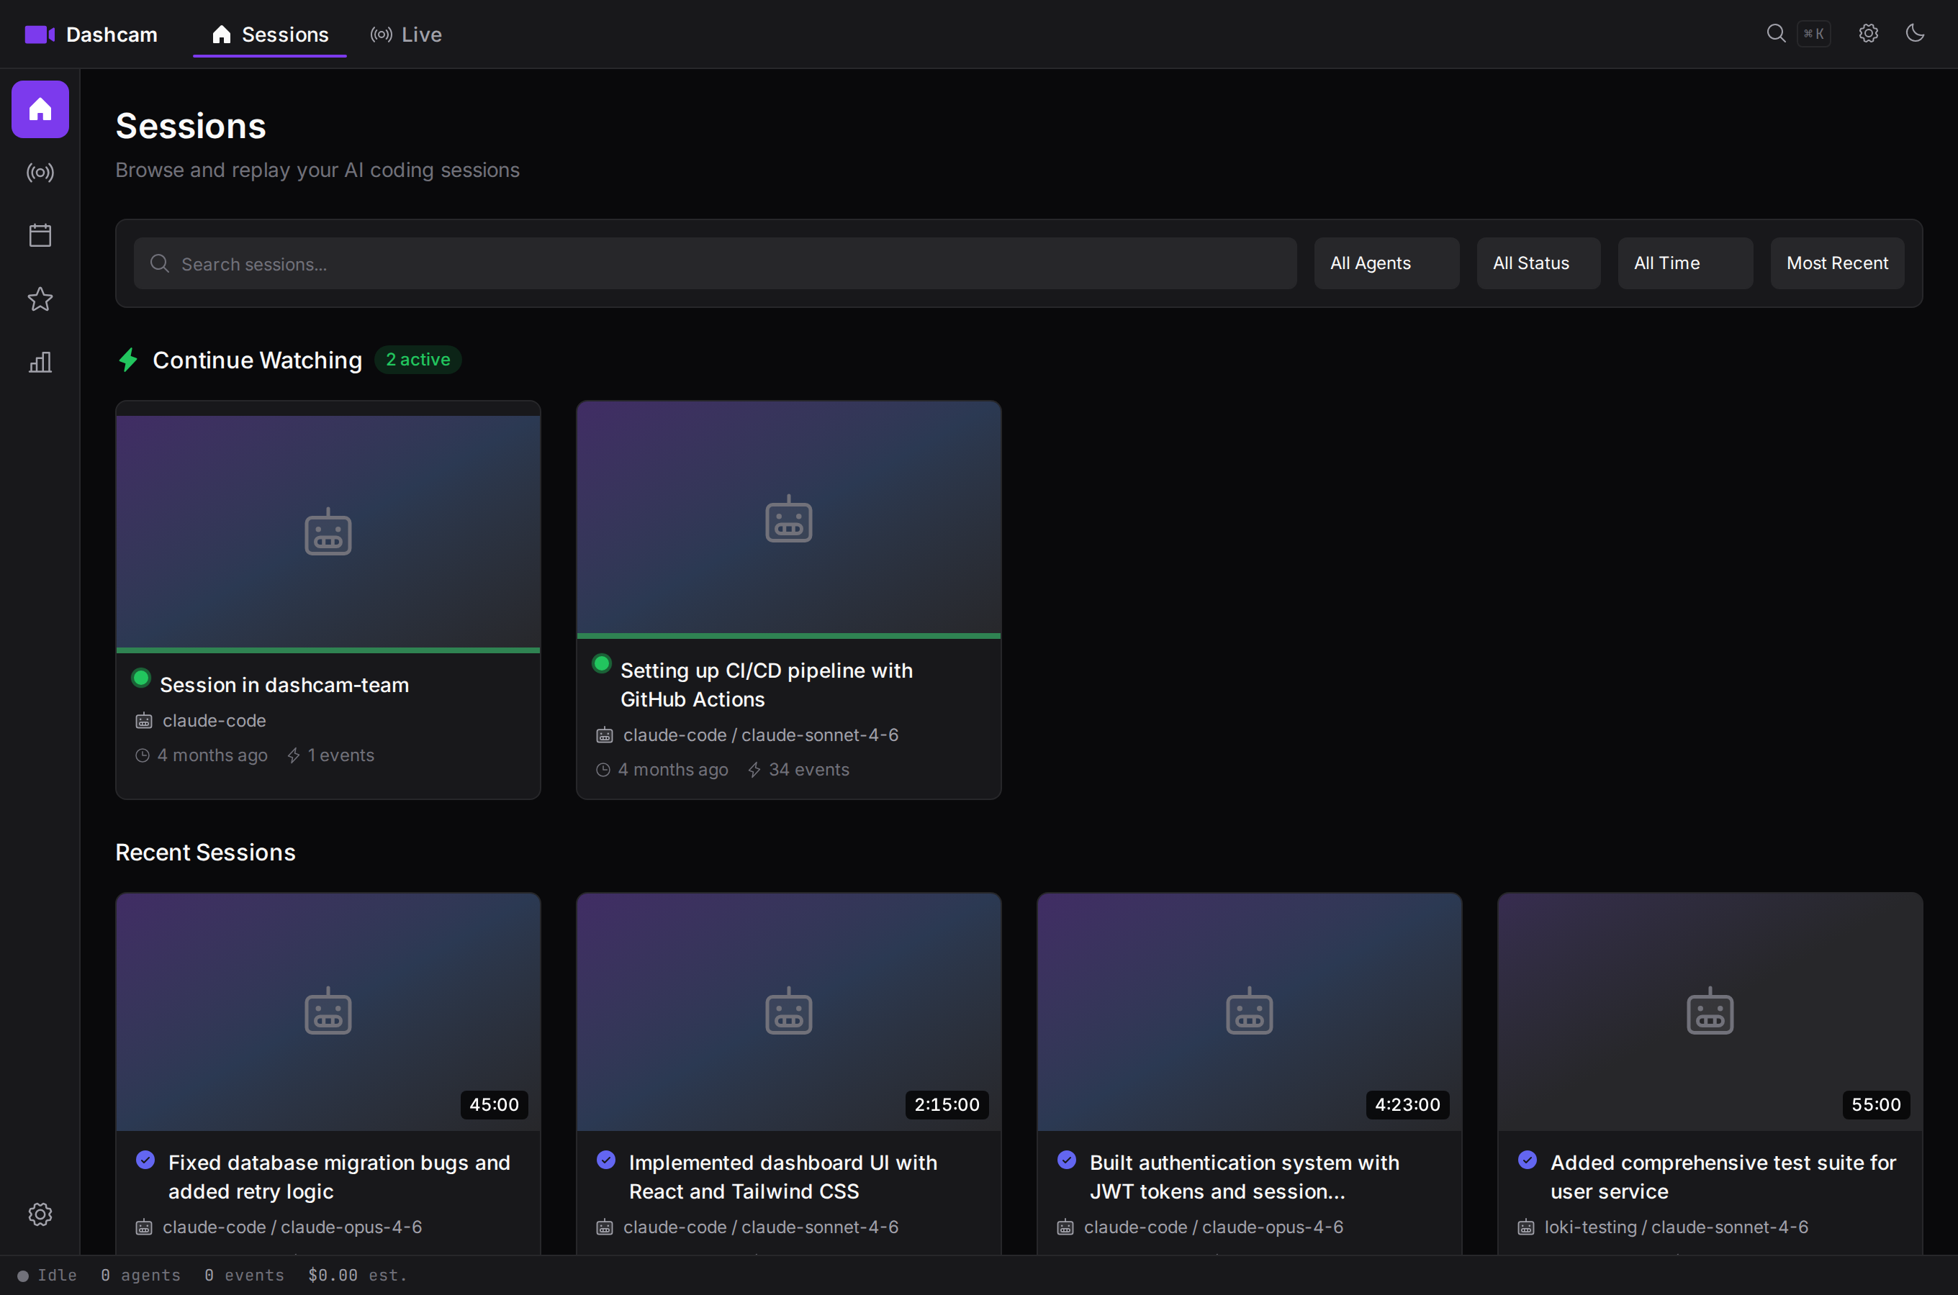Open the calendar icon in the sidebar
Image resolution: width=1958 pixels, height=1295 pixels.
click(40, 235)
